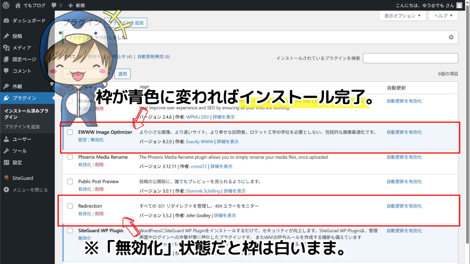470x264 pixels.
Task: Dismiss the plugin activated notice
Action: [x=451, y=37]
